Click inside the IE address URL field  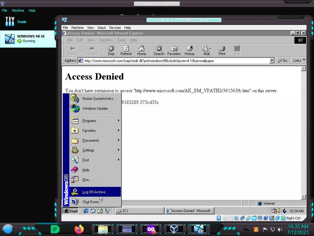176,61
